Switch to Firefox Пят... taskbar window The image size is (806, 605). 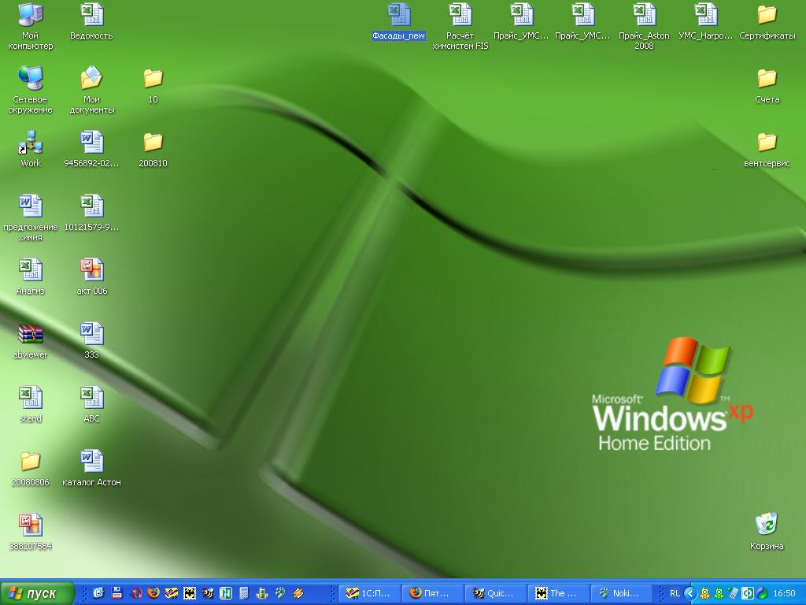pyautogui.click(x=432, y=593)
